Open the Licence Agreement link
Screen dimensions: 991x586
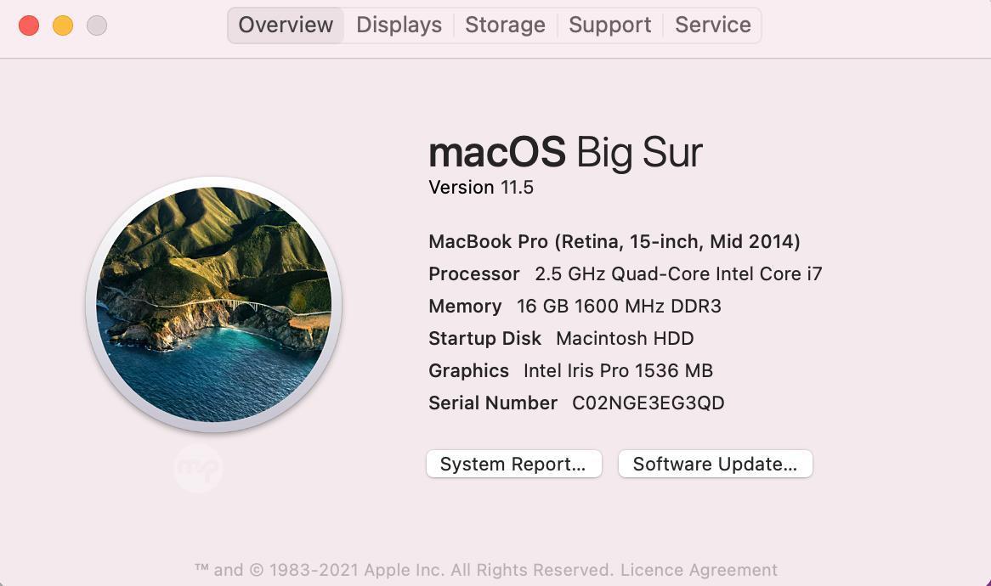[699, 570]
